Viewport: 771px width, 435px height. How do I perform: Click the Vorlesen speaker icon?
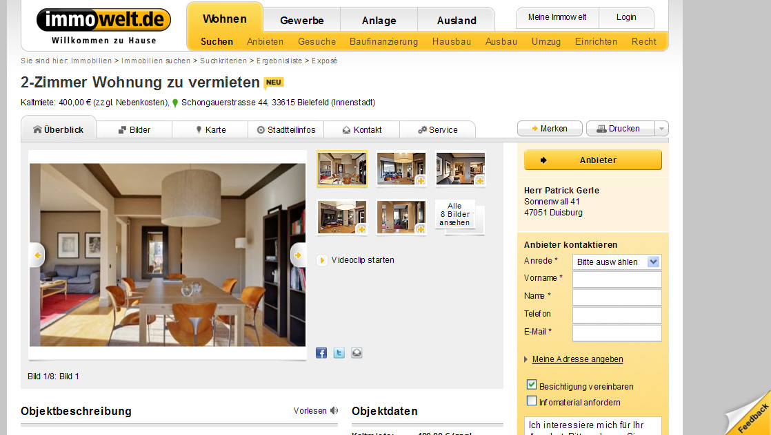tap(334, 410)
